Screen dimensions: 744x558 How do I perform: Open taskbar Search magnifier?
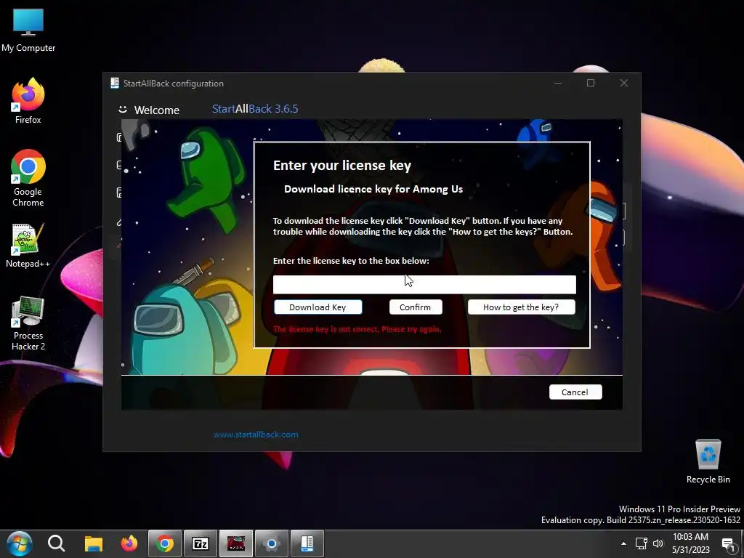point(57,543)
